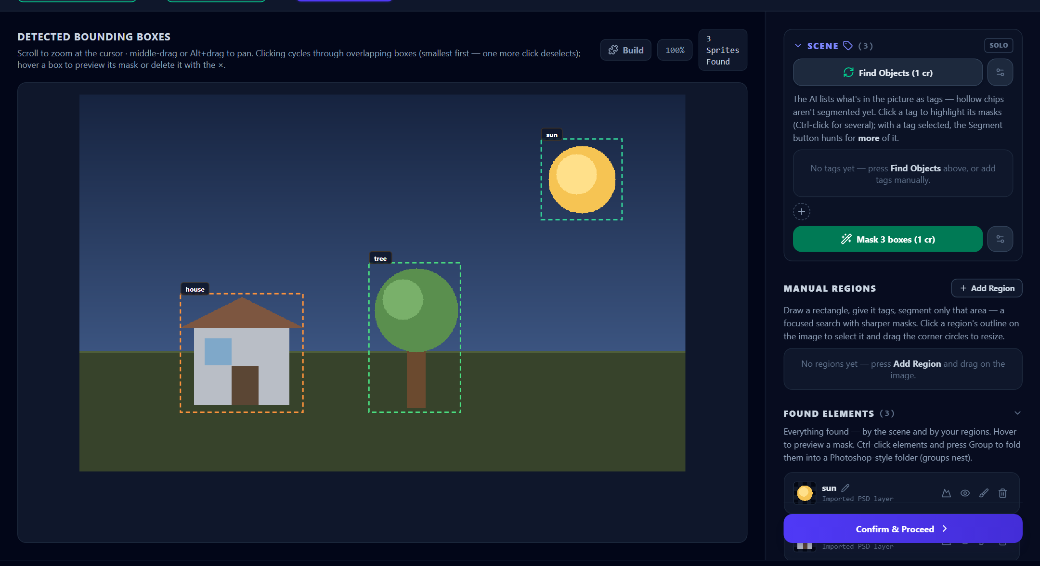This screenshot has width=1040, height=566.
Task: Paint the sun element with brush icon
Action: [984, 493]
